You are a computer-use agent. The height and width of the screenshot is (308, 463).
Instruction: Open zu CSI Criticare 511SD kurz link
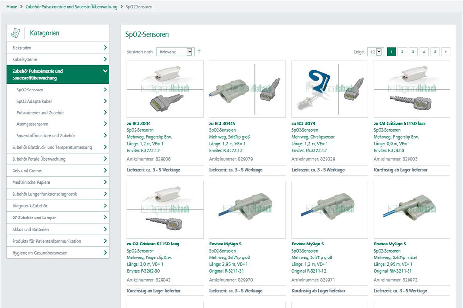pos(400,124)
